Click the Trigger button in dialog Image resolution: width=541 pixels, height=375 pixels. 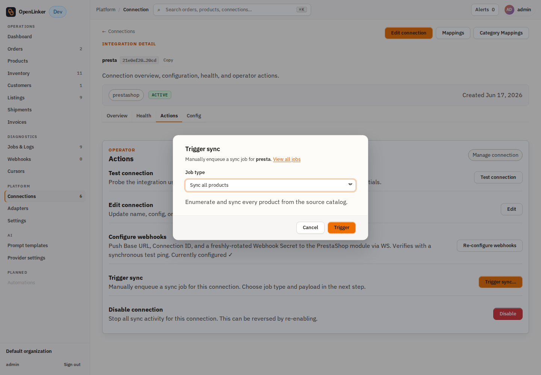point(342,228)
